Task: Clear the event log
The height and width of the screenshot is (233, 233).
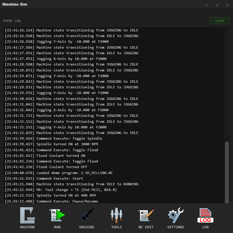Action: tap(219, 21)
